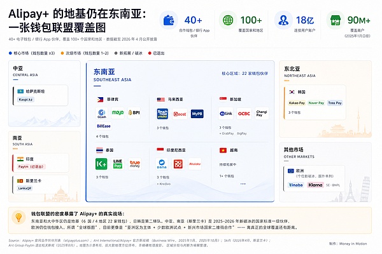Click the DANA logo under Indonesia
Screen dimensions: 382x254
162,164
